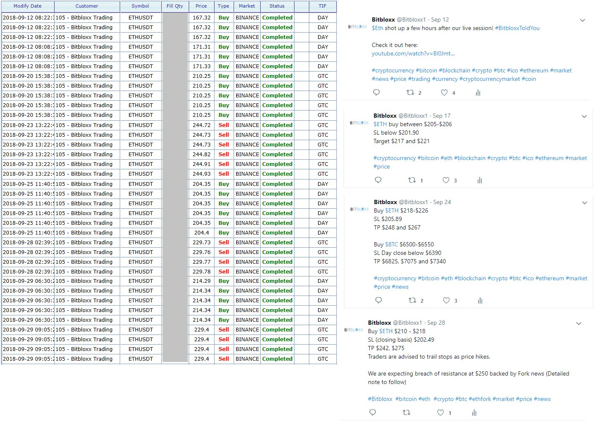Open Bitbloxx avatar on Sep 17 tweet
600x431 pixels.
click(359, 123)
